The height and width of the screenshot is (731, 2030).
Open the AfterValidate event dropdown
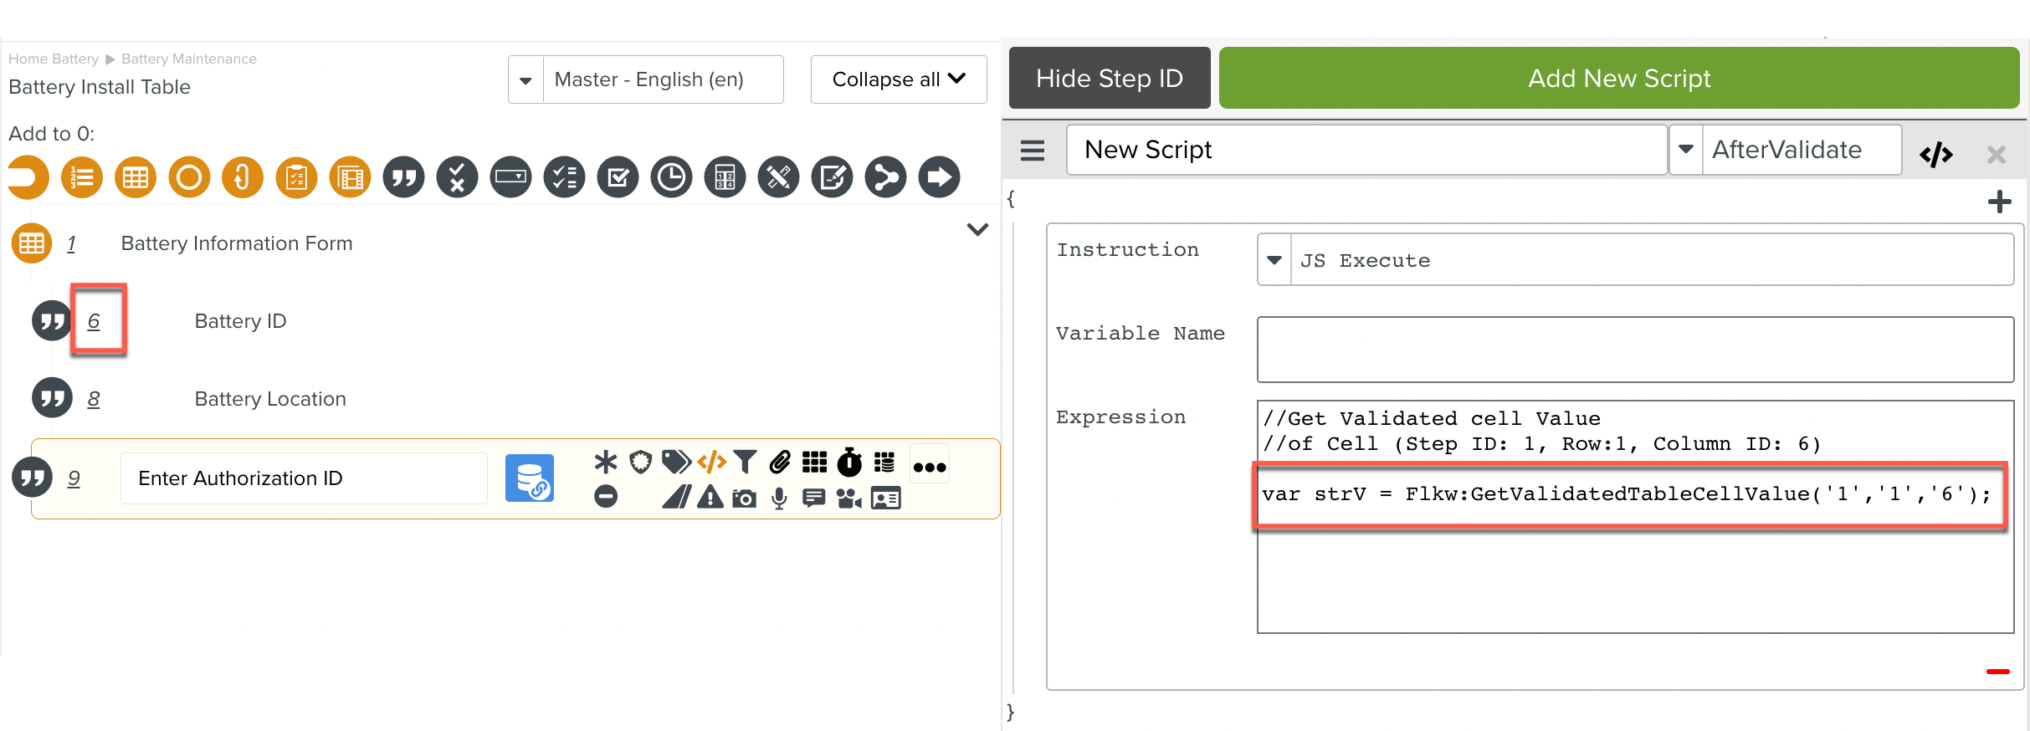[1686, 150]
